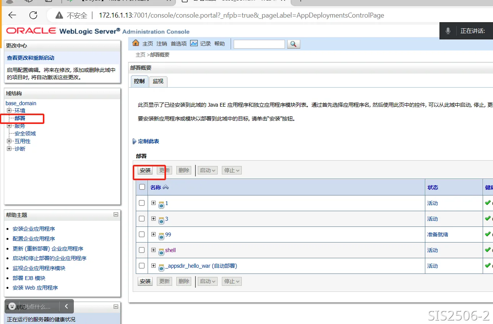
Task: Expand the 环境 tree node
Action: (9, 111)
